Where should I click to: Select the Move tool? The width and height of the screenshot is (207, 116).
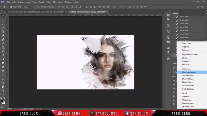pyautogui.click(x=3, y=16)
